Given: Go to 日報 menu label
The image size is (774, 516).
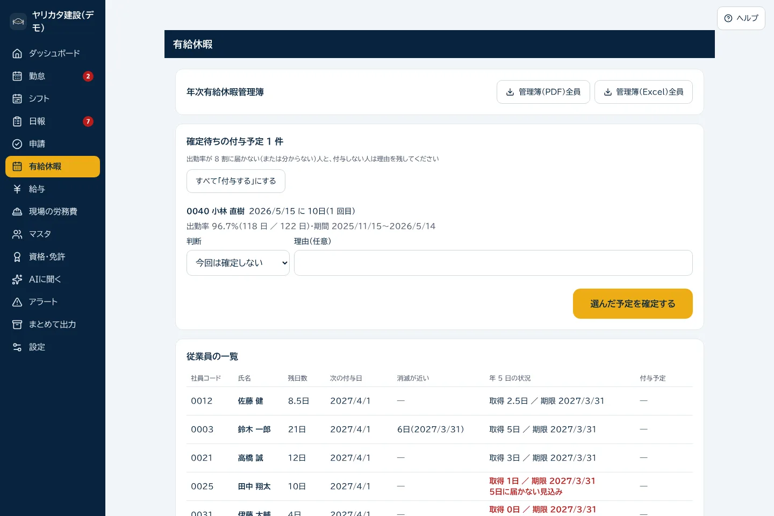Looking at the screenshot, I should tap(37, 121).
